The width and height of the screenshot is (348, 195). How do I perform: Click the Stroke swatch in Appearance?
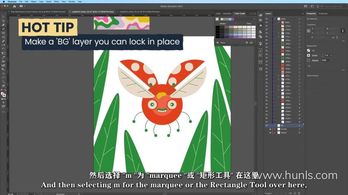tap(308, 55)
